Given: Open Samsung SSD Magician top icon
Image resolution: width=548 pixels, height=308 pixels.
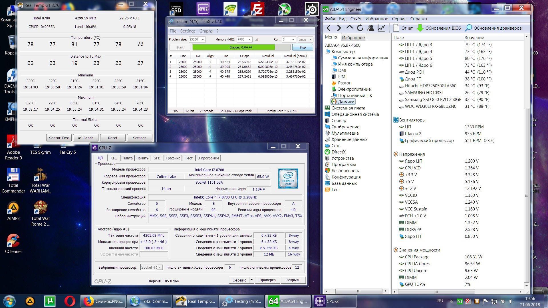Looking at the screenshot, I should pos(176,9).
